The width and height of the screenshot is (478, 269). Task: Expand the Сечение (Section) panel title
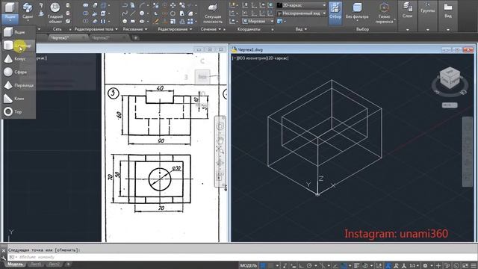(x=211, y=29)
